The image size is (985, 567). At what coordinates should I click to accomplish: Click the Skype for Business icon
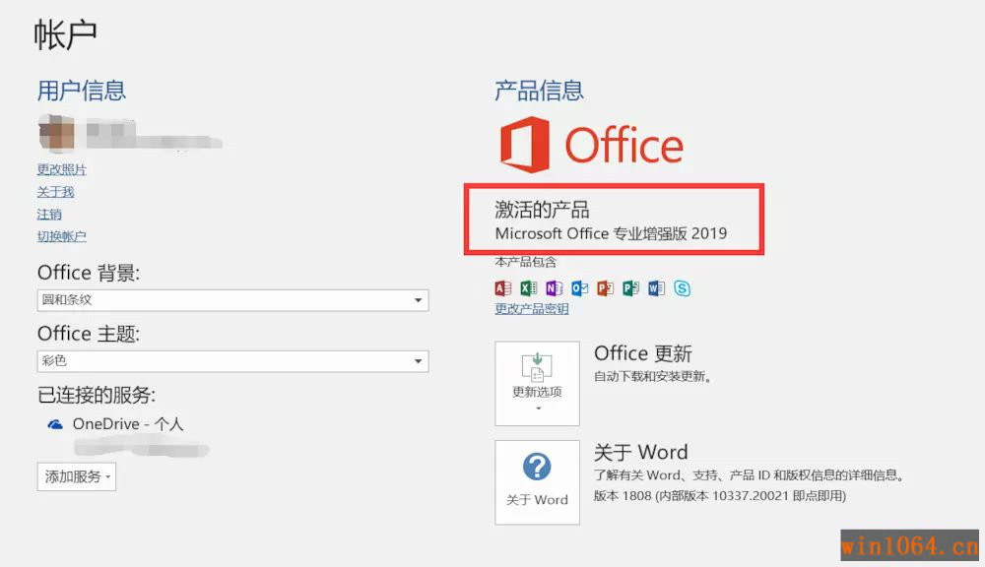683,288
